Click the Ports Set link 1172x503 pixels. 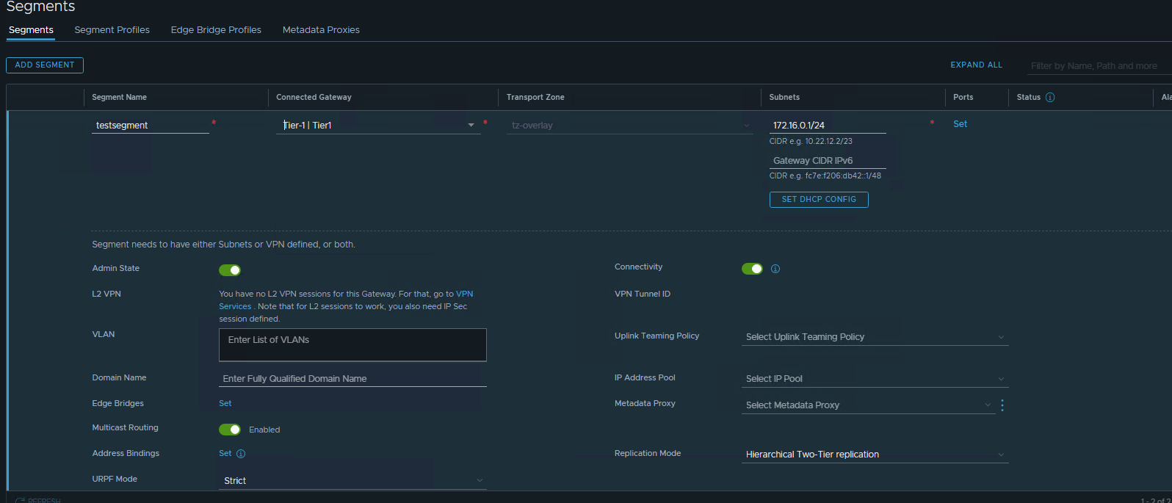point(960,124)
